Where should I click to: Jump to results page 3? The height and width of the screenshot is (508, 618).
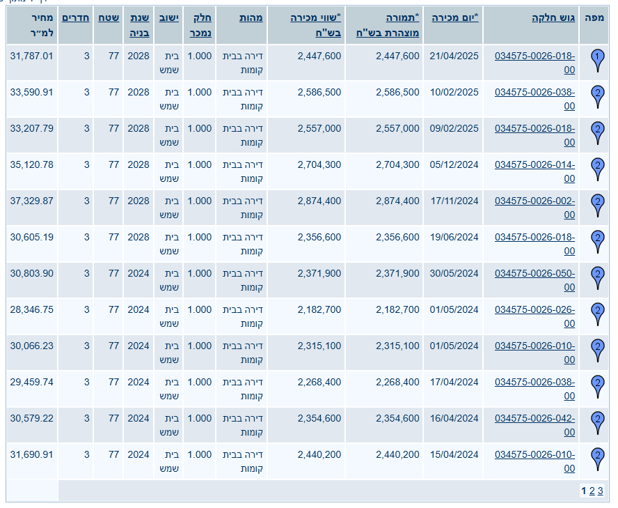click(600, 491)
